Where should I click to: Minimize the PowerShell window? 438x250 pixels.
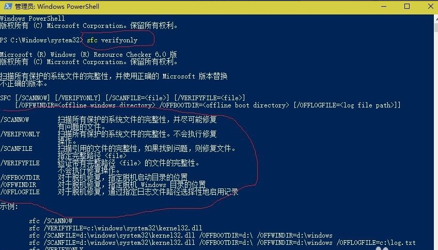(x=384, y=6)
